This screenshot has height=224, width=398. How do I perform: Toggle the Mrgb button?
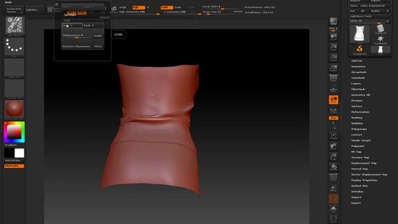click(x=123, y=7)
